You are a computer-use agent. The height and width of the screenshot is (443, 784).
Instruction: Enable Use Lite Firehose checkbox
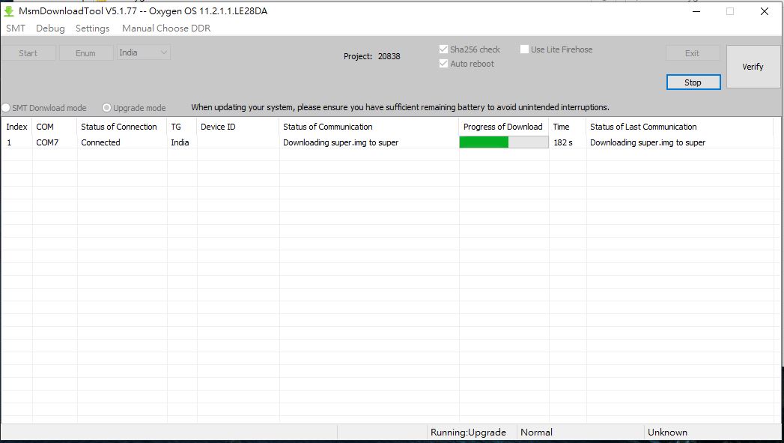pos(524,49)
